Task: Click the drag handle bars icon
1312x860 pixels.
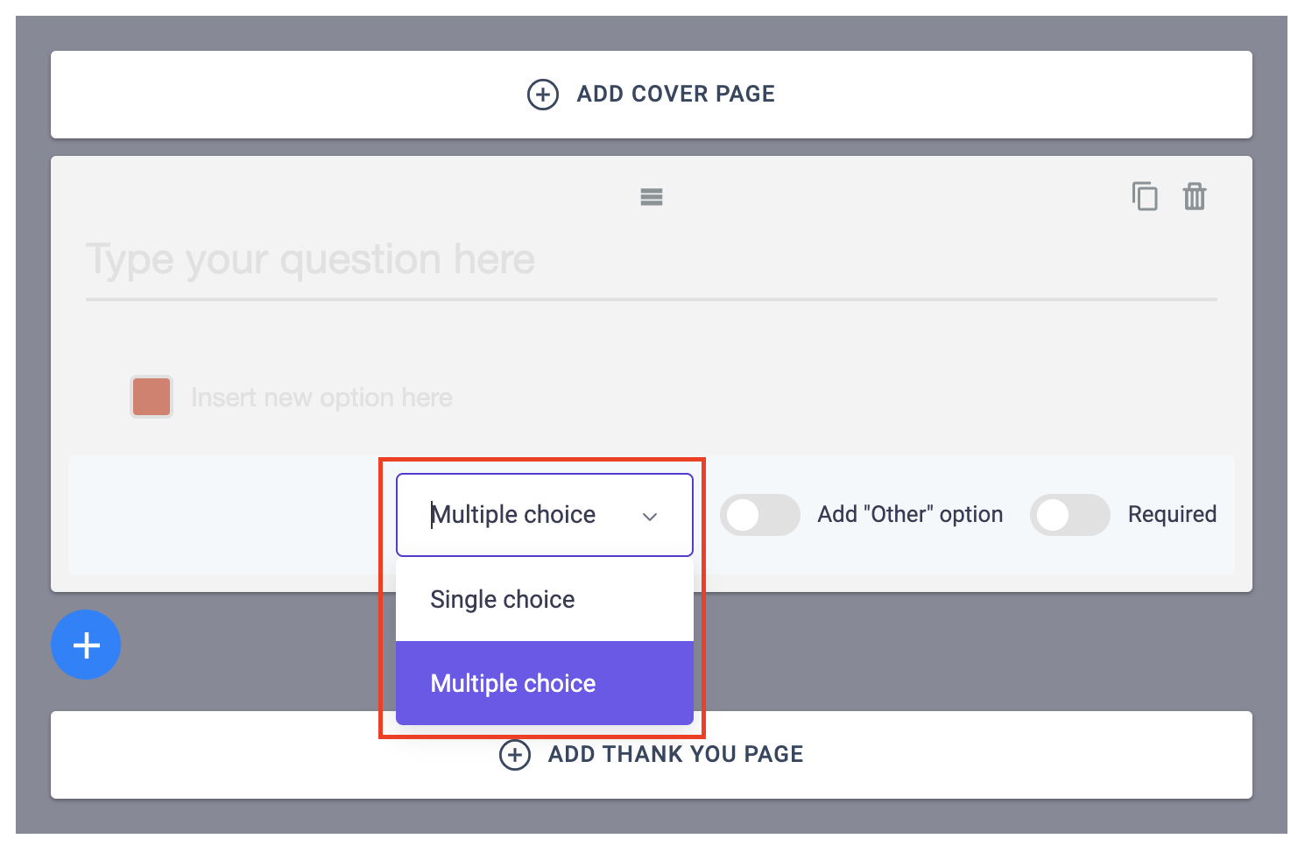Action: point(652,197)
